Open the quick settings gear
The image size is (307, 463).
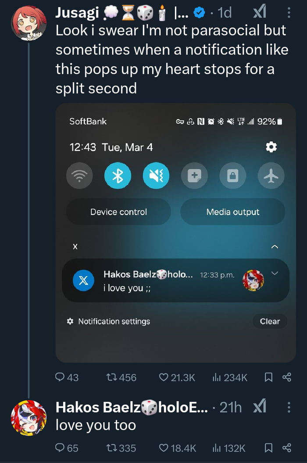tap(271, 147)
